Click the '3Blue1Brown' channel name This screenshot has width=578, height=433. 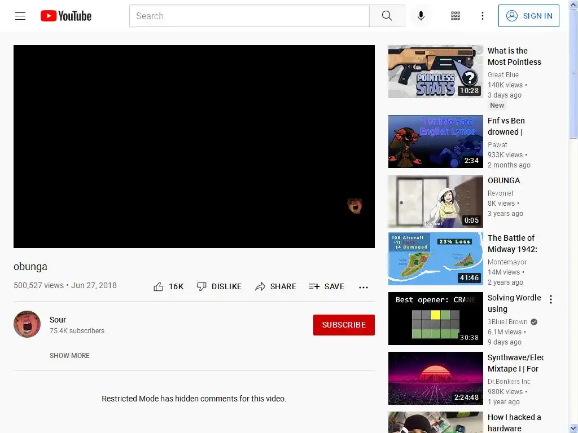(x=507, y=322)
